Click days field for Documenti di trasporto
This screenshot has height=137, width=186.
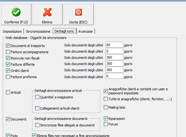point(114,45)
